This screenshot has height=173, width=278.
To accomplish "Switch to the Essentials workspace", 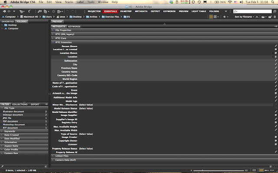I will tap(110, 11).
